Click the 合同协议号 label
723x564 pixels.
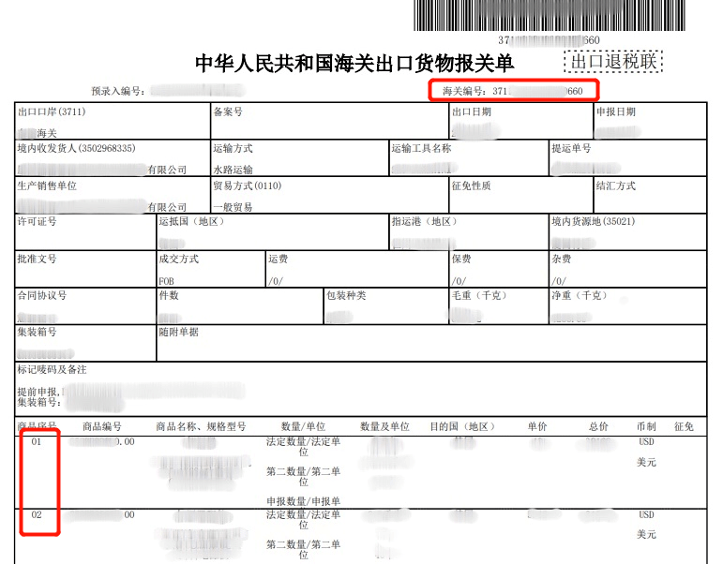42,295
